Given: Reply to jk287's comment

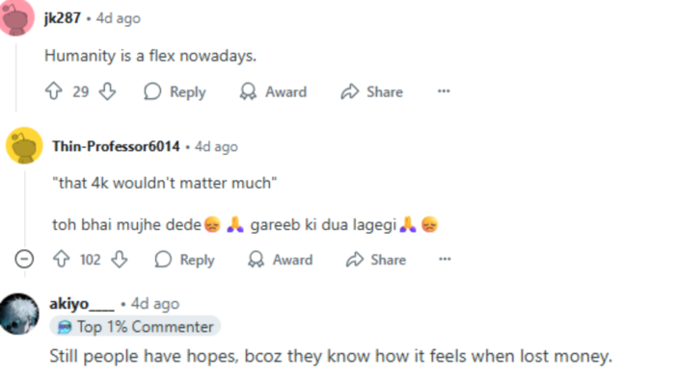Looking at the screenshot, I should tap(175, 91).
